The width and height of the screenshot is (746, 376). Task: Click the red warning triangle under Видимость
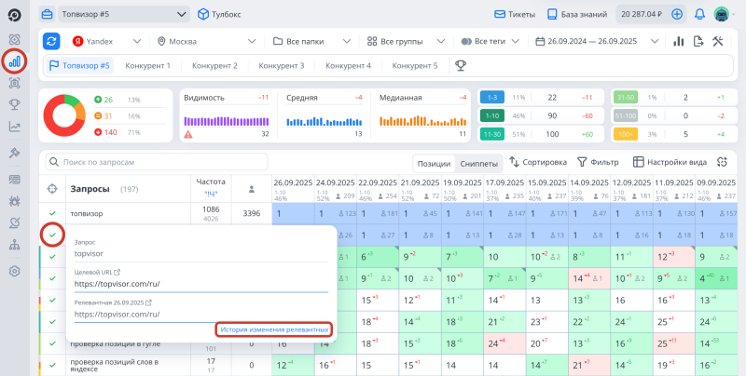click(x=188, y=134)
